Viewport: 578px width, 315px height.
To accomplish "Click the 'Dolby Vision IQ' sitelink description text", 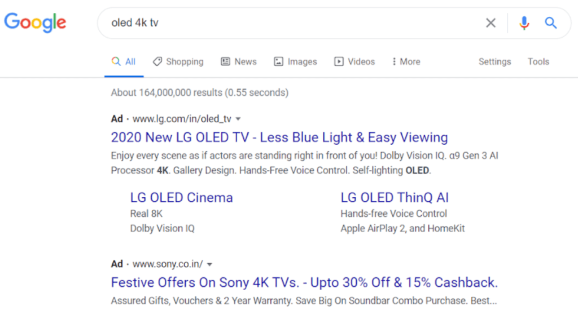I will (162, 229).
